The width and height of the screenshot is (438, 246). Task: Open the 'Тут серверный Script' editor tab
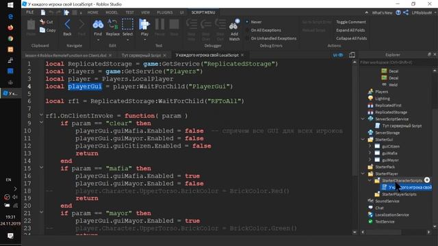[x=141, y=55]
